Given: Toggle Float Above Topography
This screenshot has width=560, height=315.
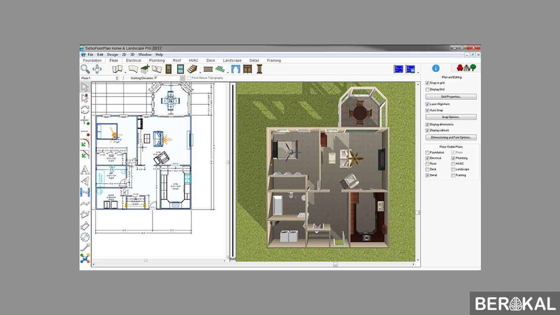Looking at the screenshot, I should [190, 78].
